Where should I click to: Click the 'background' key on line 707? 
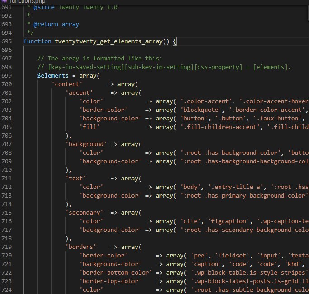click(86, 144)
